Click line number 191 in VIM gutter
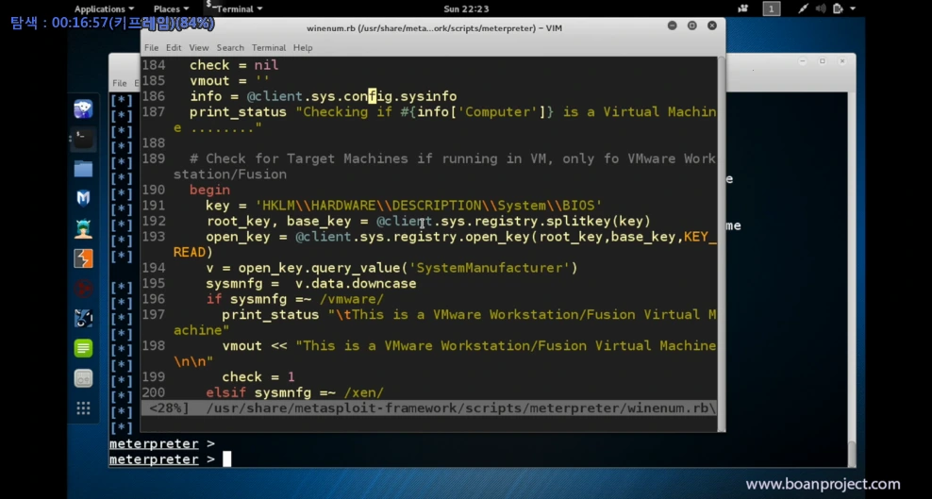The width and height of the screenshot is (932, 499). tap(154, 206)
